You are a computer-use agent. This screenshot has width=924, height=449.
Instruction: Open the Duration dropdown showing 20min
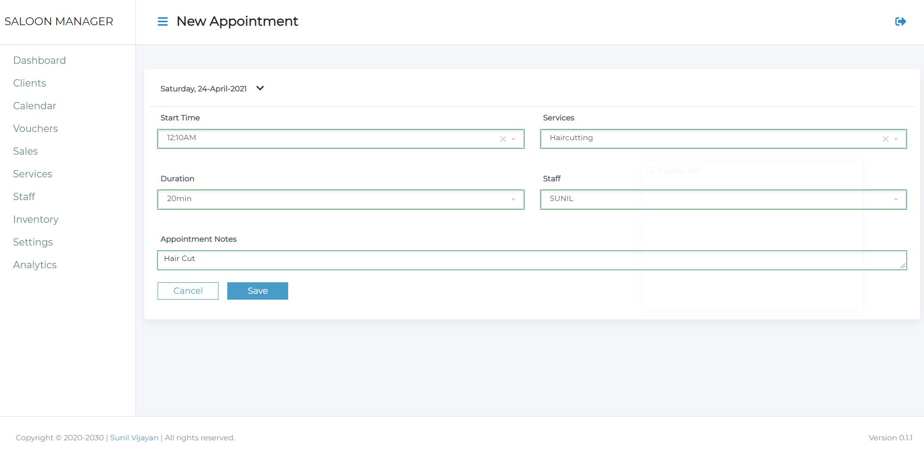(341, 200)
